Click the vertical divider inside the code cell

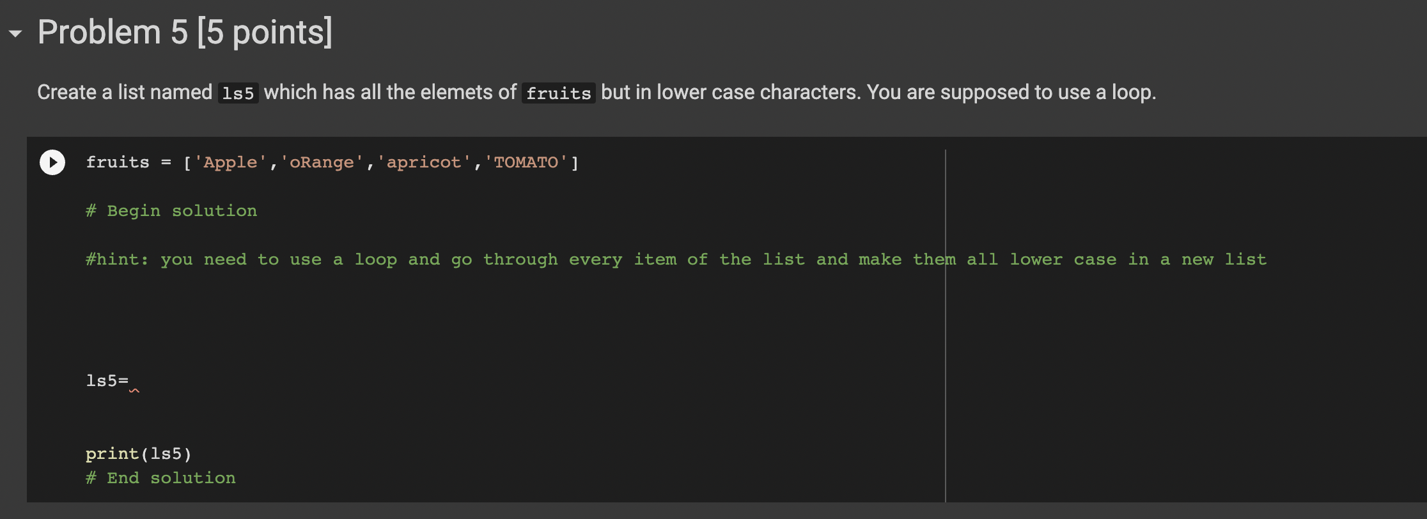[945, 320]
